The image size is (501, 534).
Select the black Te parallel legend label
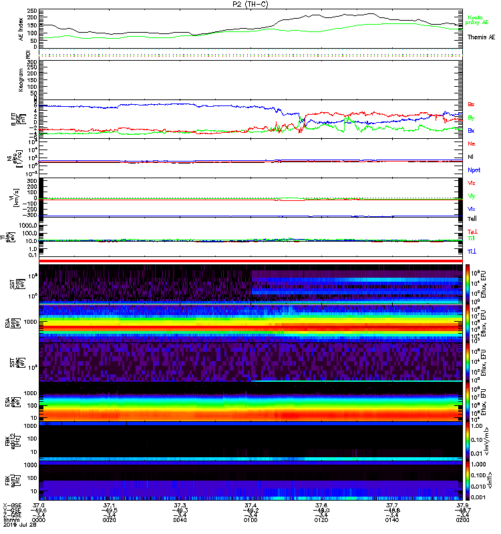coord(472,219)
